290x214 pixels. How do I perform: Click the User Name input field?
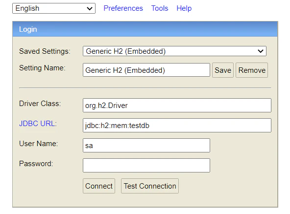pos(146,146)
